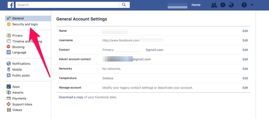
Task: Open Blocking settings
Action: (18, 47)
